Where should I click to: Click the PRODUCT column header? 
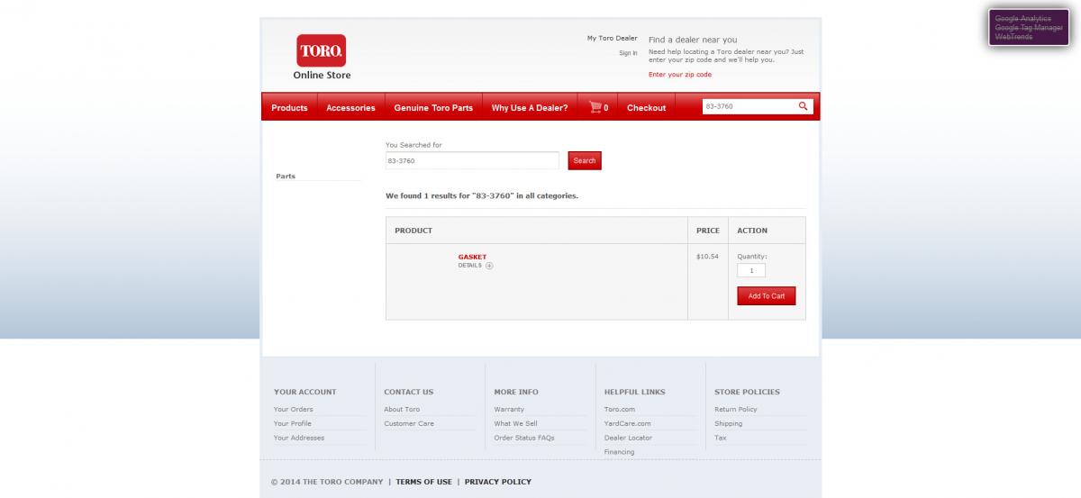click(x=413, y=231)
